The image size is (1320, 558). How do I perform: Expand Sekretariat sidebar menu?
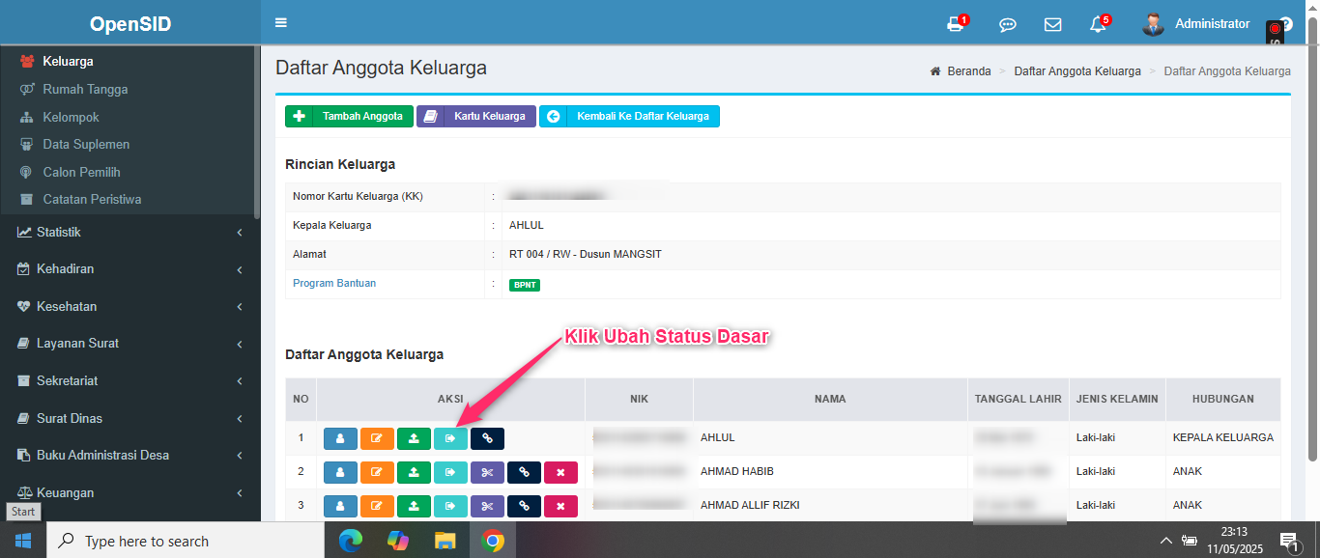130,381
